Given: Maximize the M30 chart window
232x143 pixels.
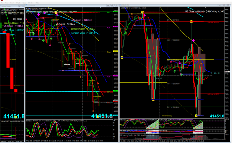Looking at the screenshot, I should tap(224, 5).
